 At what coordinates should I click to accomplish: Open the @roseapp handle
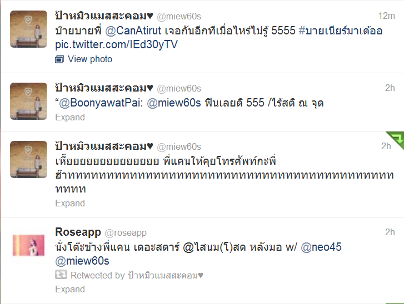pos(126,233)
